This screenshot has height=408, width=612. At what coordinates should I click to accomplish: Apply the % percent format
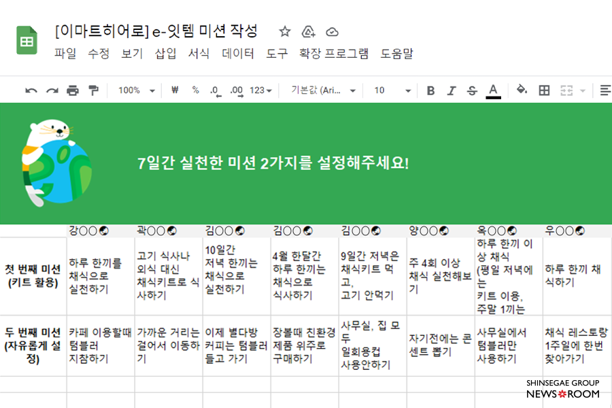click(195, 90)
